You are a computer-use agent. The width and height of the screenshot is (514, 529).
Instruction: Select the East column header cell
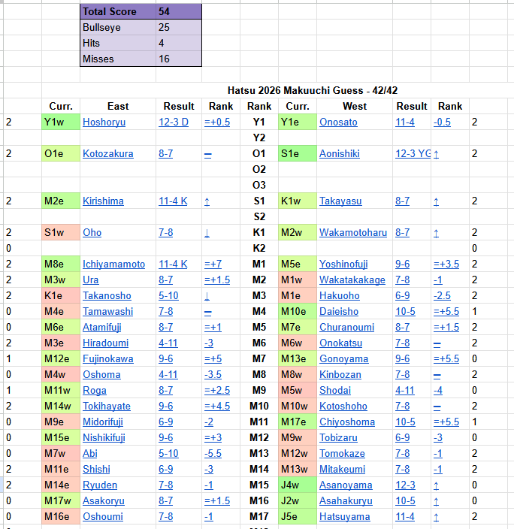pyautogui.click(x=118, y=106)
